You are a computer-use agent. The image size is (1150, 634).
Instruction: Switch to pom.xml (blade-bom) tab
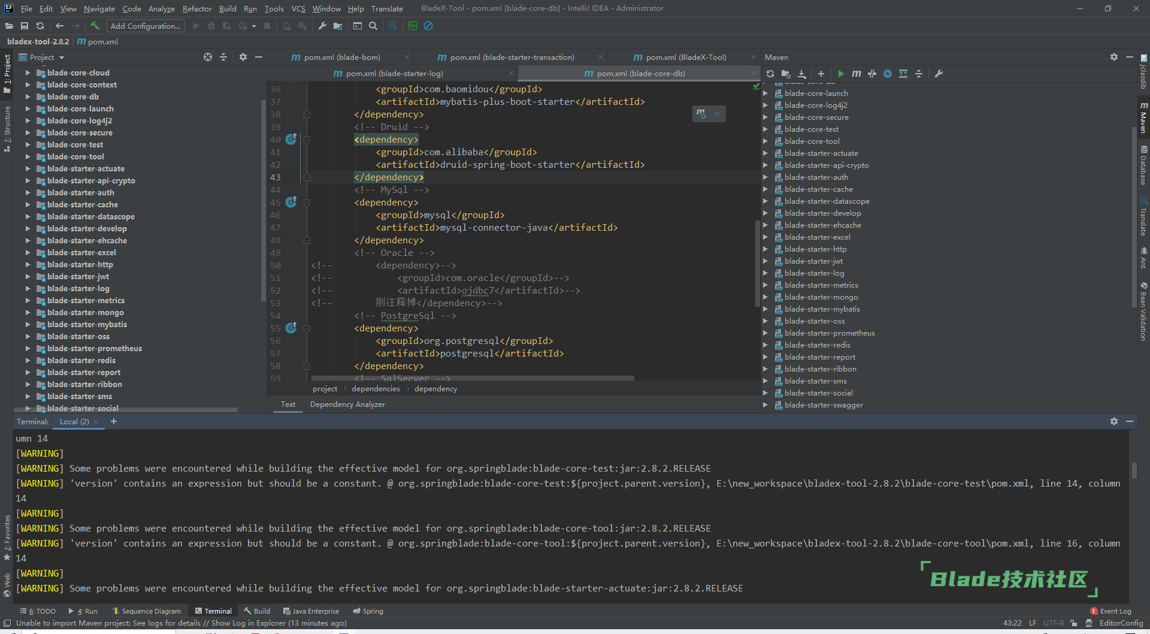click(x=341, y=57)
